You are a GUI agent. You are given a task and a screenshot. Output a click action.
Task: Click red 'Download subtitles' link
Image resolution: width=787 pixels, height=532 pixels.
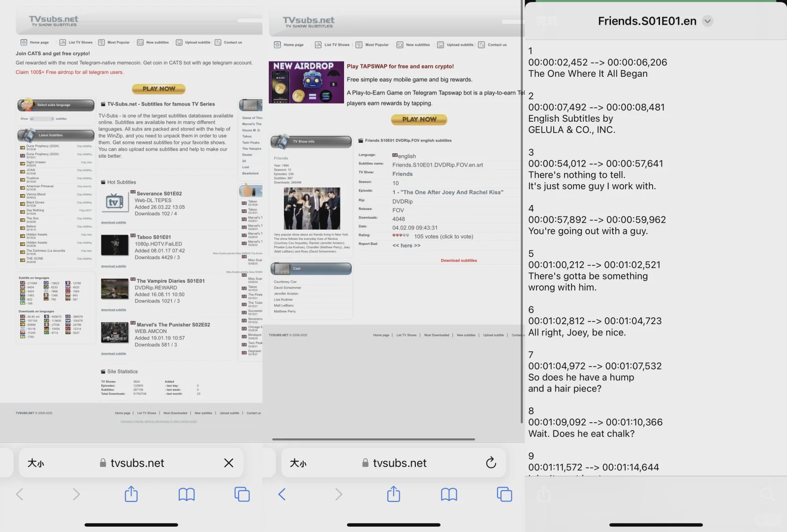pos(459,261)
